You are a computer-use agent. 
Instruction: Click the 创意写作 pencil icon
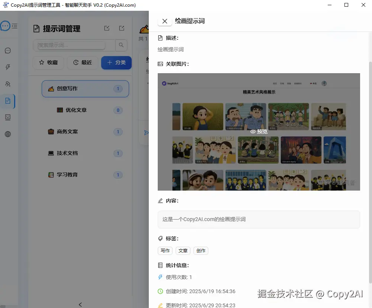(51, 88)
